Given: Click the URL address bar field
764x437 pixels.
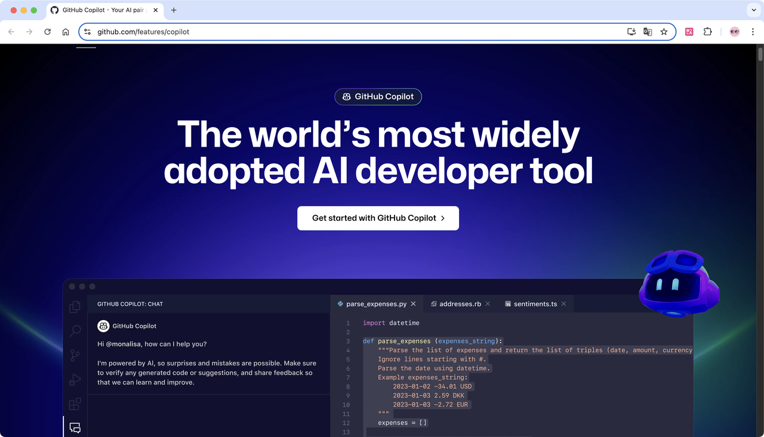Looking at the screenshot, I should pyautogui.click(x=358, y=32).
